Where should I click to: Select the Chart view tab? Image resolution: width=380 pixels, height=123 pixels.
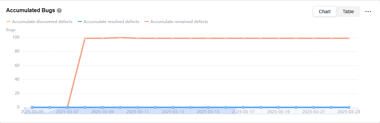(325, 12)
